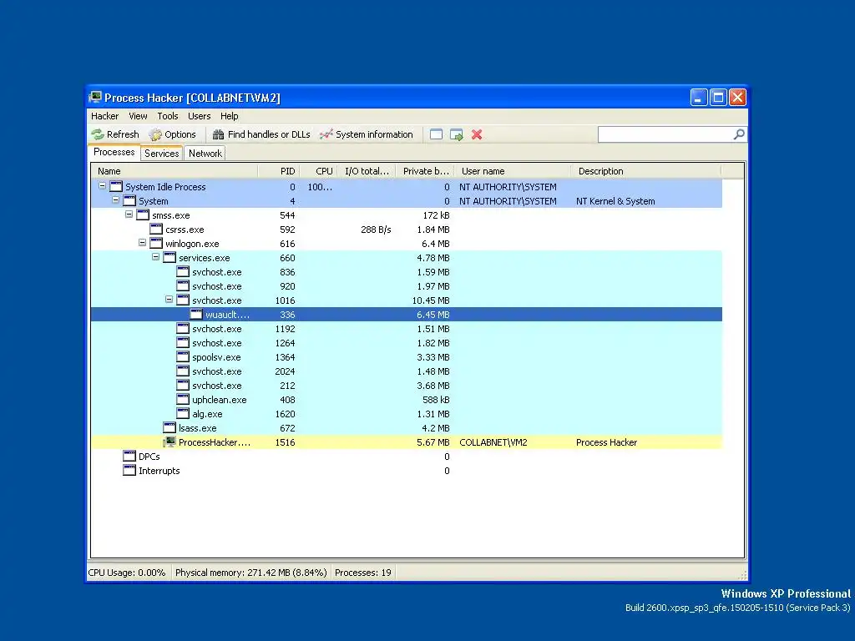Open the View menu
This screenshot has width=855, height=641.
point(138,116)
